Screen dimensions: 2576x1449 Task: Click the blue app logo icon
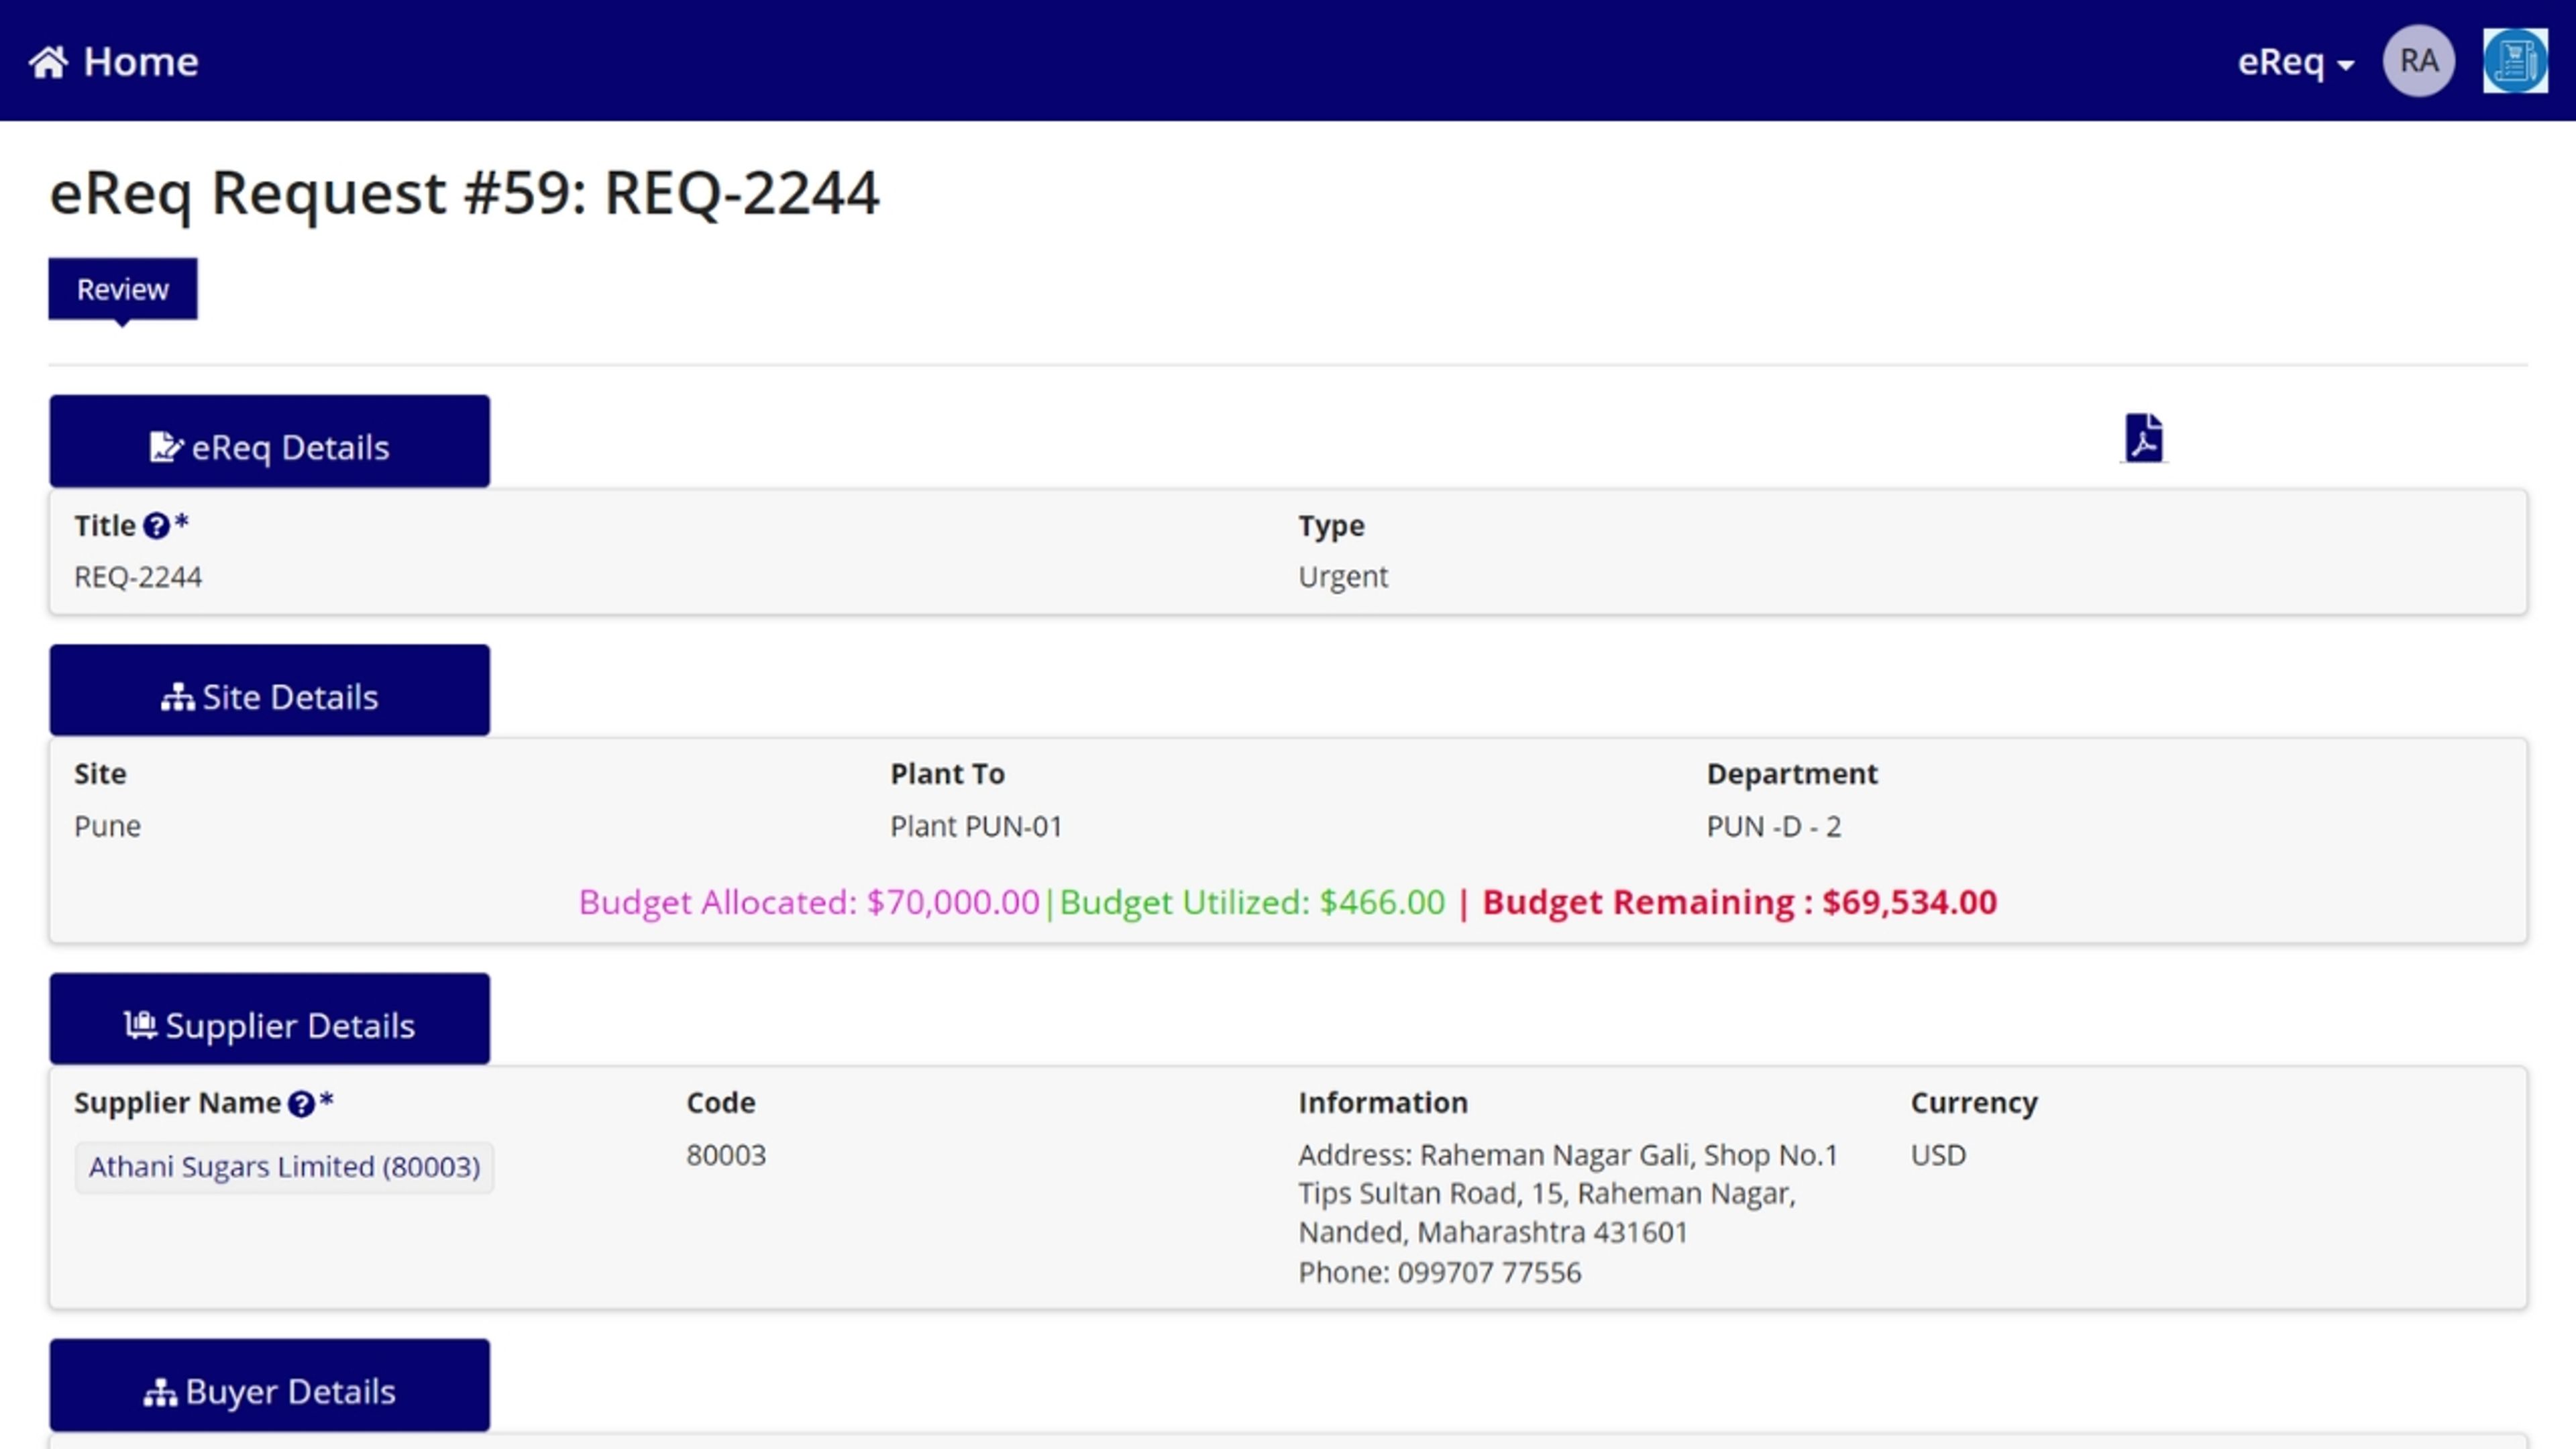(2515, 61)
